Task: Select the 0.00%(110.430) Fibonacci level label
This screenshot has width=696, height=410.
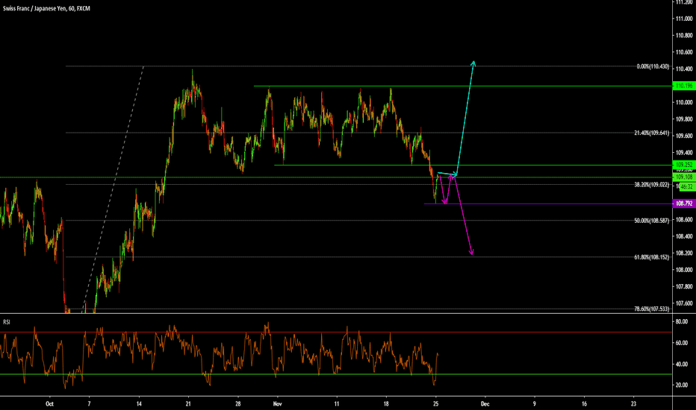Action: tap(653, 66)
